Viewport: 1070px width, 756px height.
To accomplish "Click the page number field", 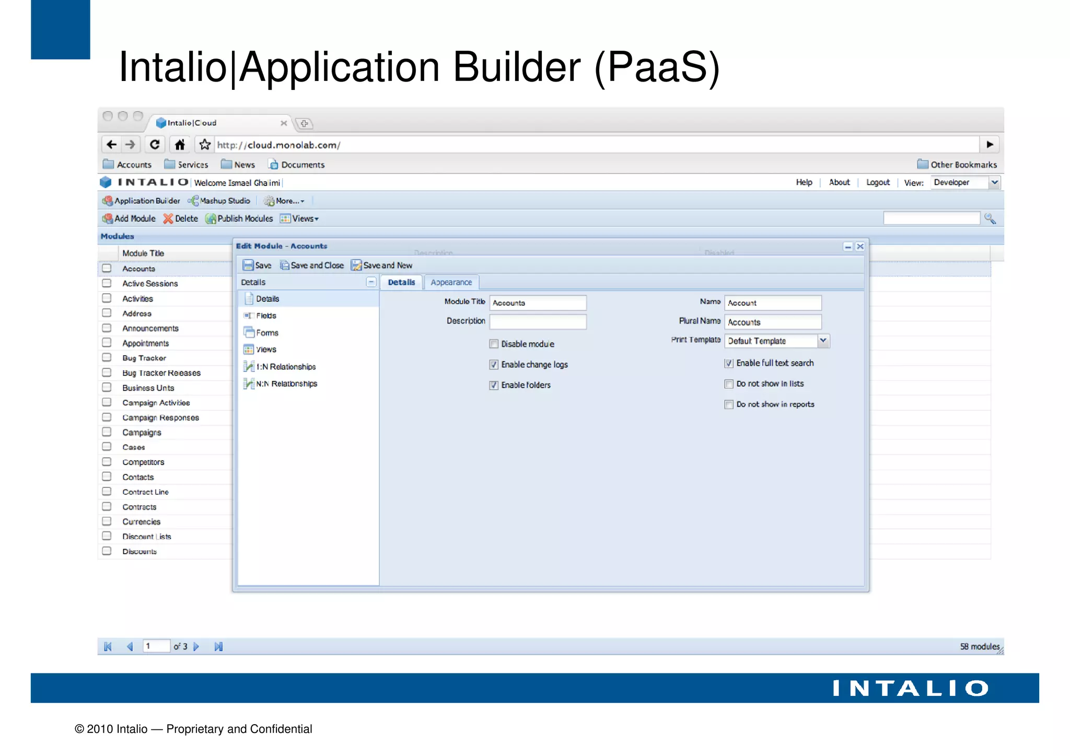I will coord(156,646).
